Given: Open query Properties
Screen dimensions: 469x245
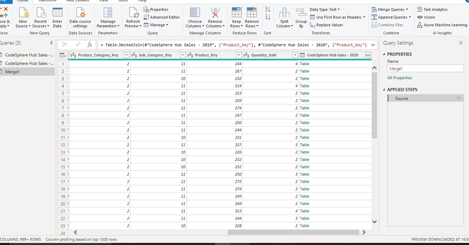Looking at the screenshot, I should (156, 9).
